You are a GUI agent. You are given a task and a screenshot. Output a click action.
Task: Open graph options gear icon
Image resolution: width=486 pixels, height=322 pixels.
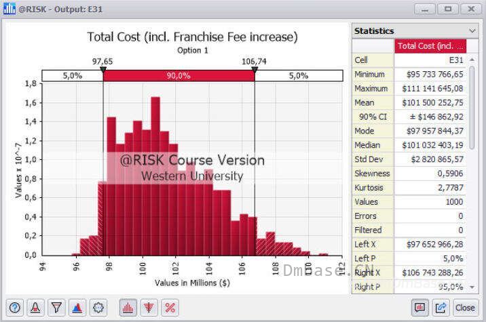[98, 308]
